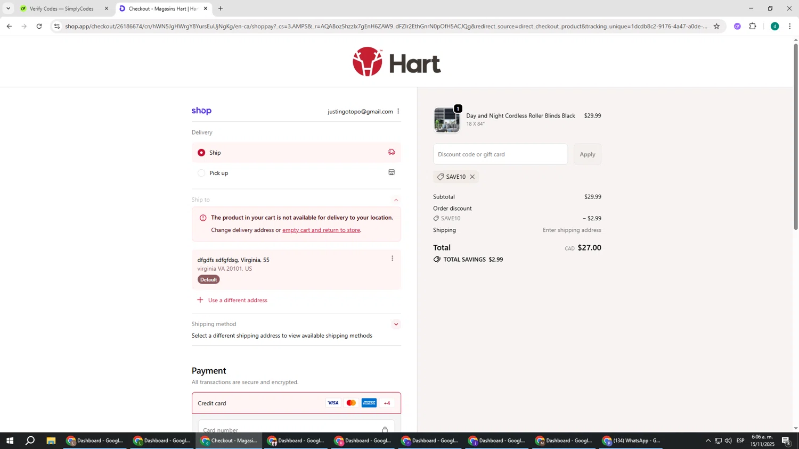Click the Enter shipping address text
This screenshot has height=449, width=799.
[572, 230]
